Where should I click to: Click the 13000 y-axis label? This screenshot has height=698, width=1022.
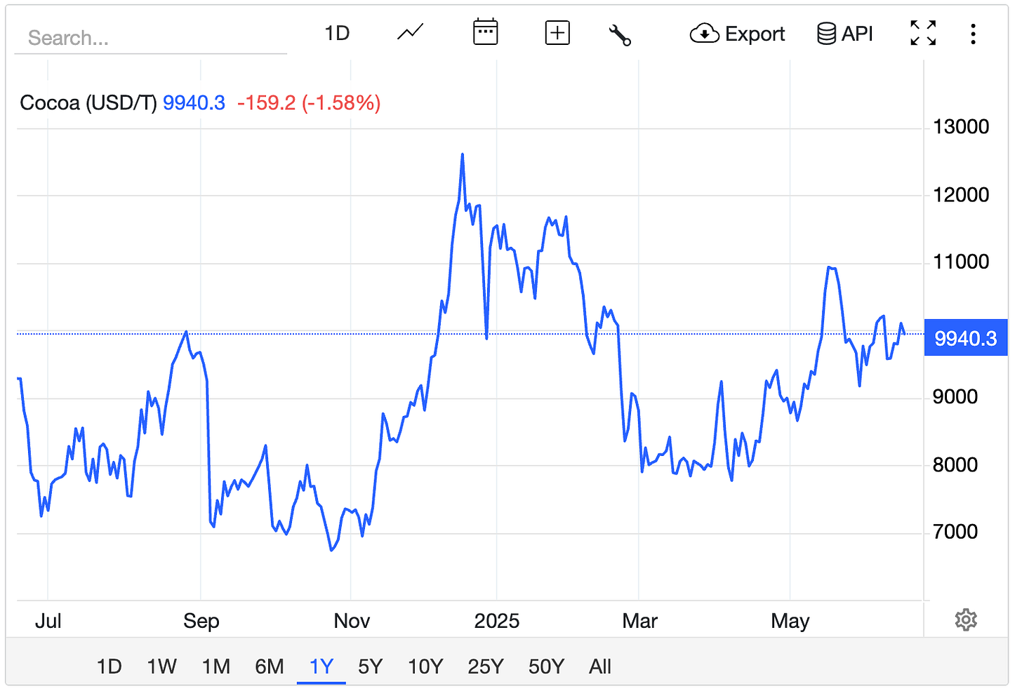(961, 127)
